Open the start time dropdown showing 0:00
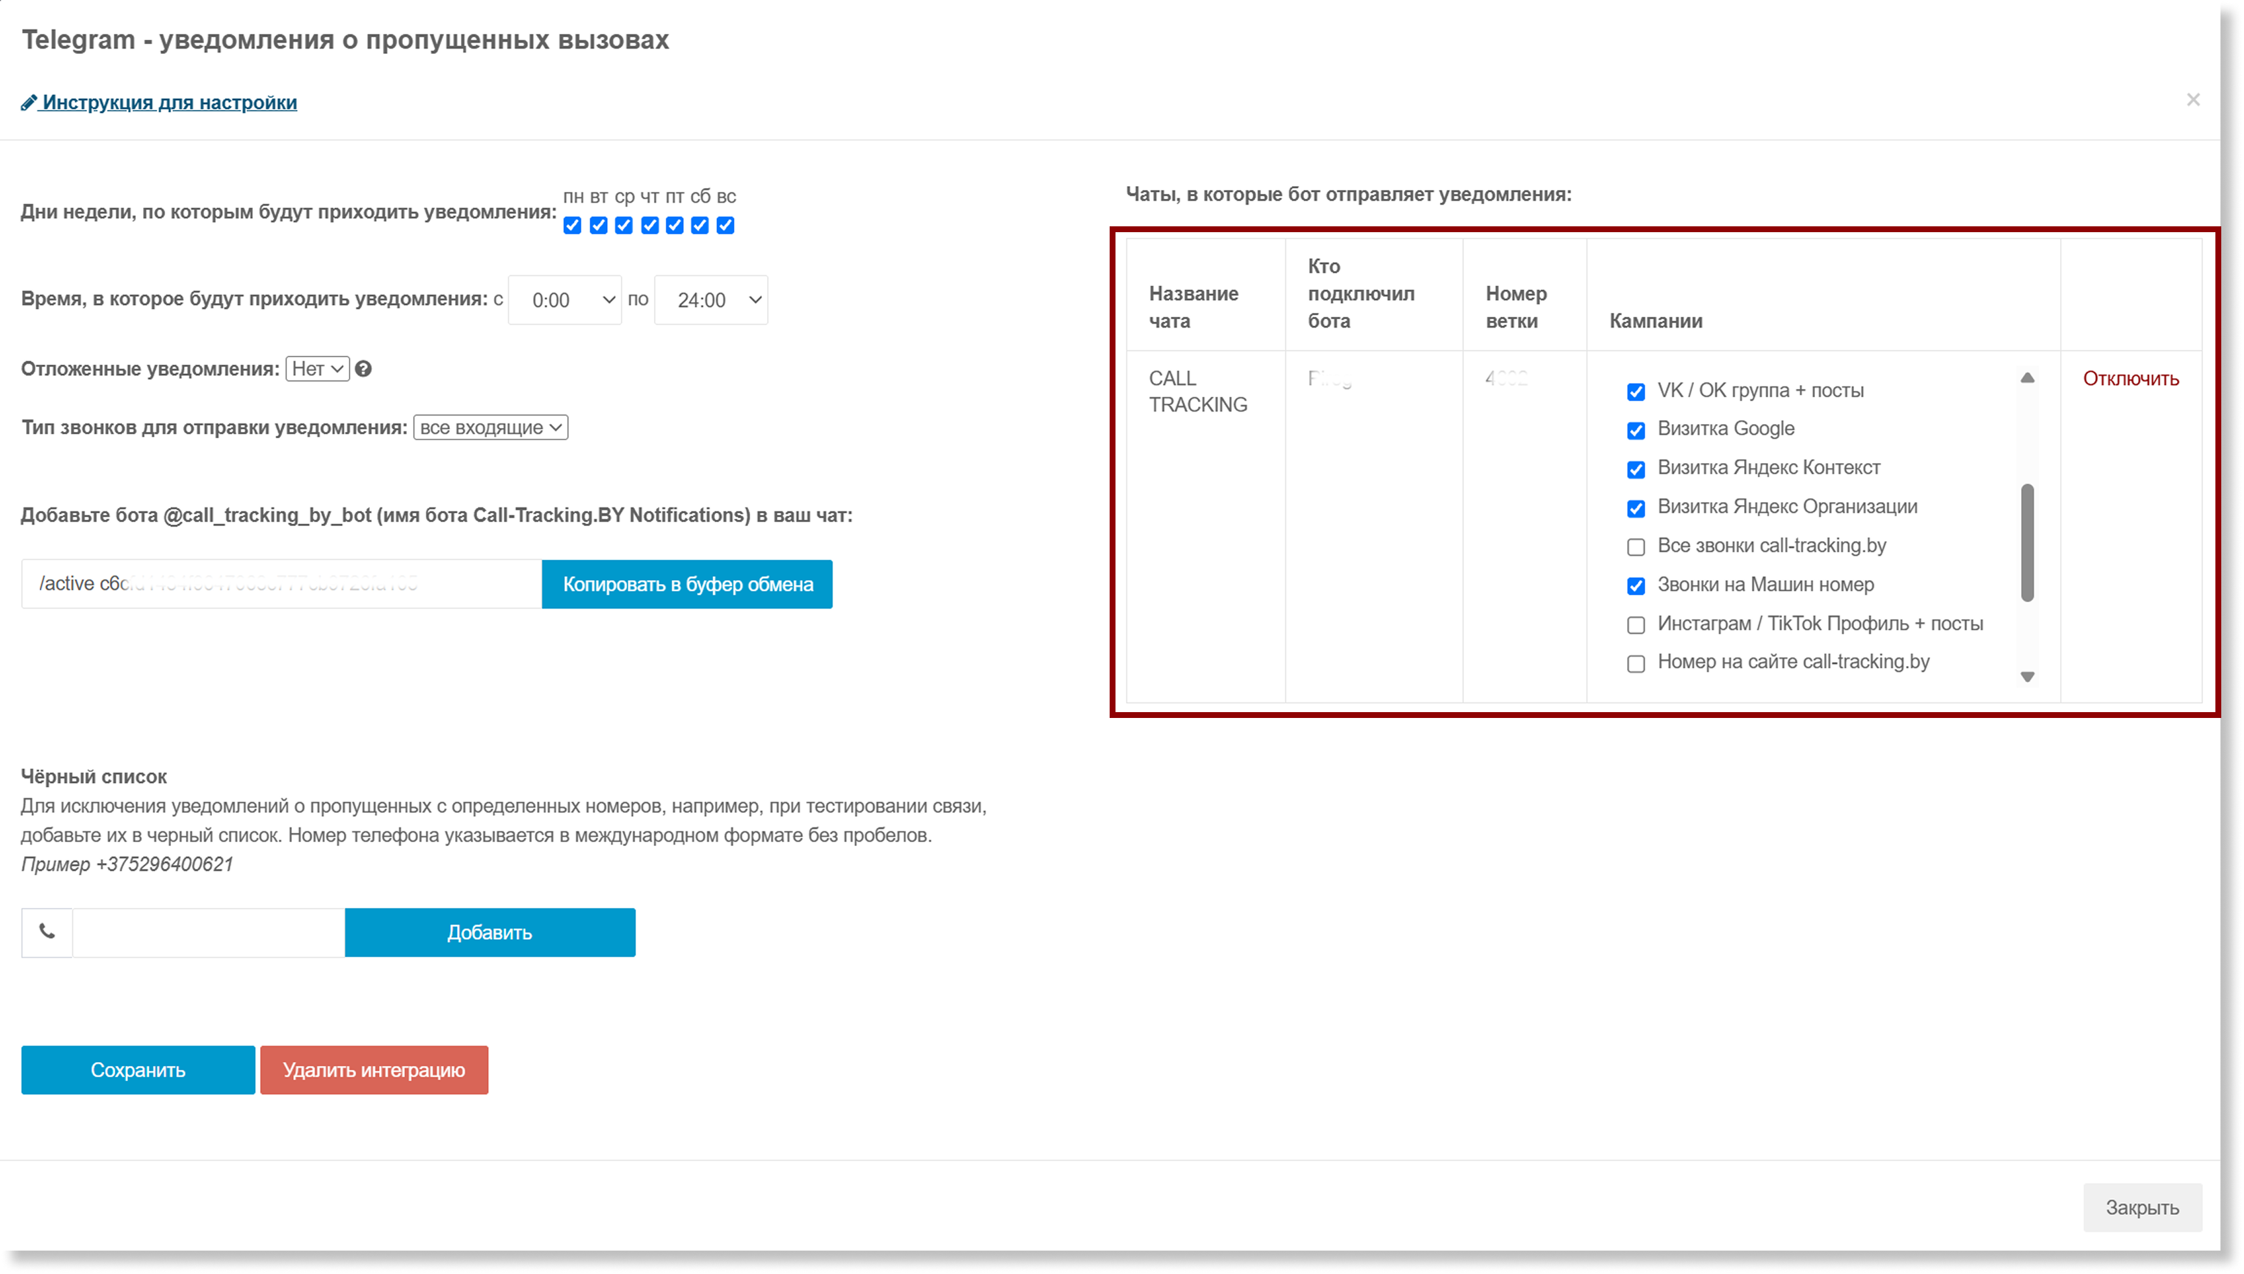The width and height of the screenshot is (2244, 1274). pos(565,300)
